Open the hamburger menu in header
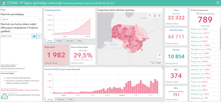 tap(217, 3)
